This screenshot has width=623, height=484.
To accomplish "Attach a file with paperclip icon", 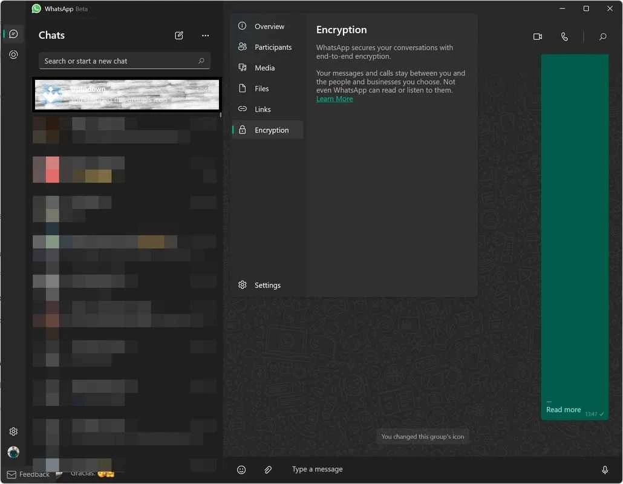I will (x=268, y=469).
